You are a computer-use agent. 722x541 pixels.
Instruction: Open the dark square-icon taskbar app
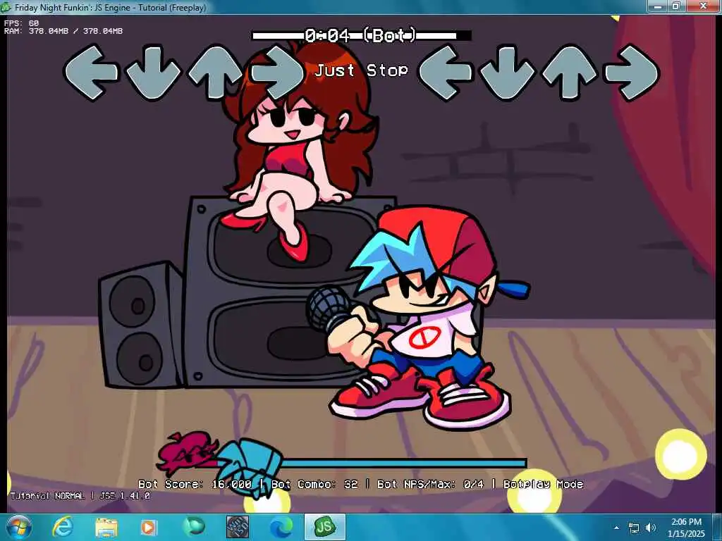(238, 527)
